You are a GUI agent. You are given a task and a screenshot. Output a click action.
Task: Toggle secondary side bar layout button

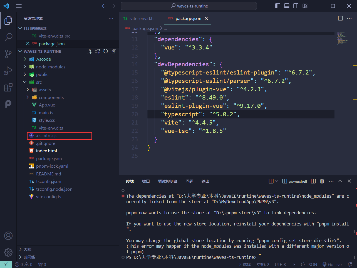(296, 6)
